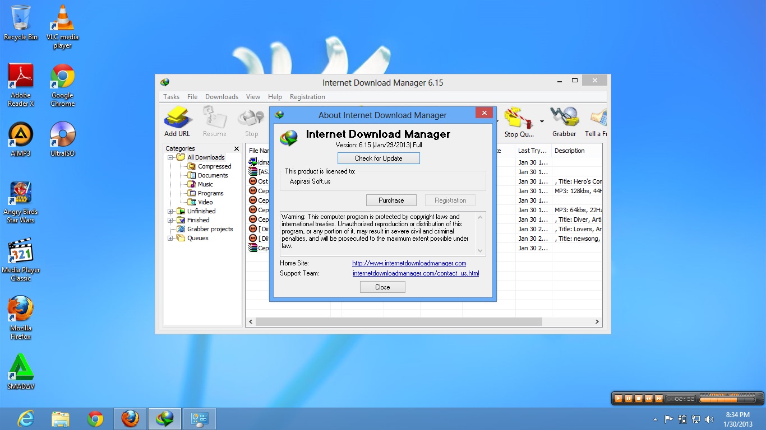Click the Stop Queue toolbar icon

(519, 122)
